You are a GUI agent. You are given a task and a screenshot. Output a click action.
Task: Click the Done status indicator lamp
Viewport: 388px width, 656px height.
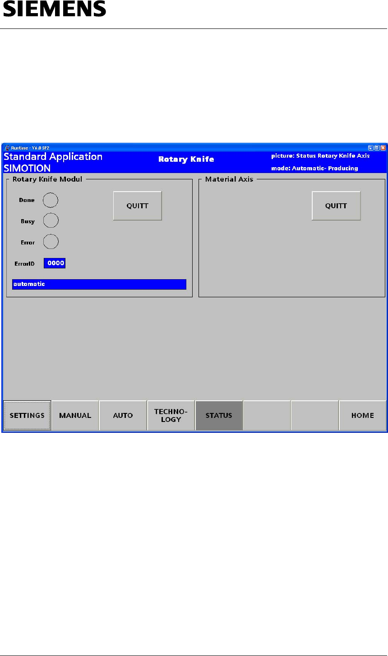click(51, 199)
